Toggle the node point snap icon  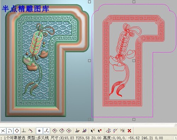tap(39, 131)
